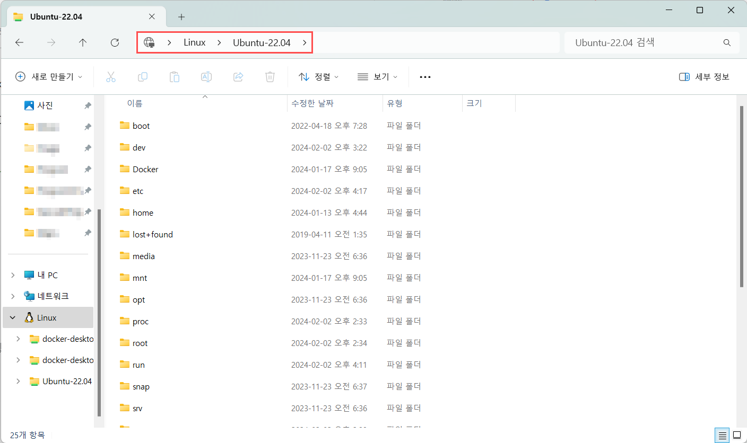Click chevron after Linux in address bar
747x443 pixels.
219,43
